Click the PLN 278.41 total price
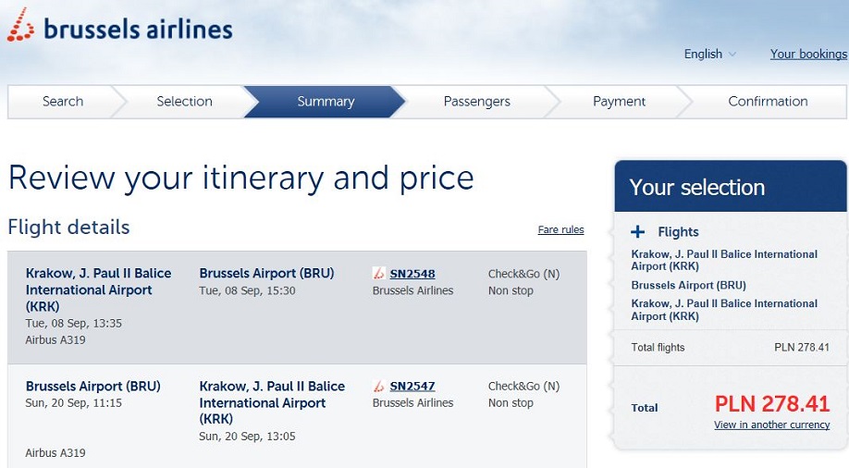Image resolution: width=849 pixels, height=468 pixels. point(771,403)
